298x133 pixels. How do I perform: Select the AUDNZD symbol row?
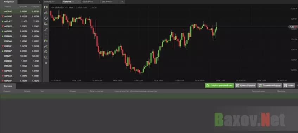click(x=20, y=26)
